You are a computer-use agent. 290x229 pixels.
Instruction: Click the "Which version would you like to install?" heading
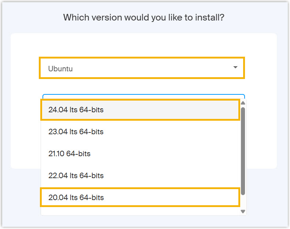[x=144, y=18]
